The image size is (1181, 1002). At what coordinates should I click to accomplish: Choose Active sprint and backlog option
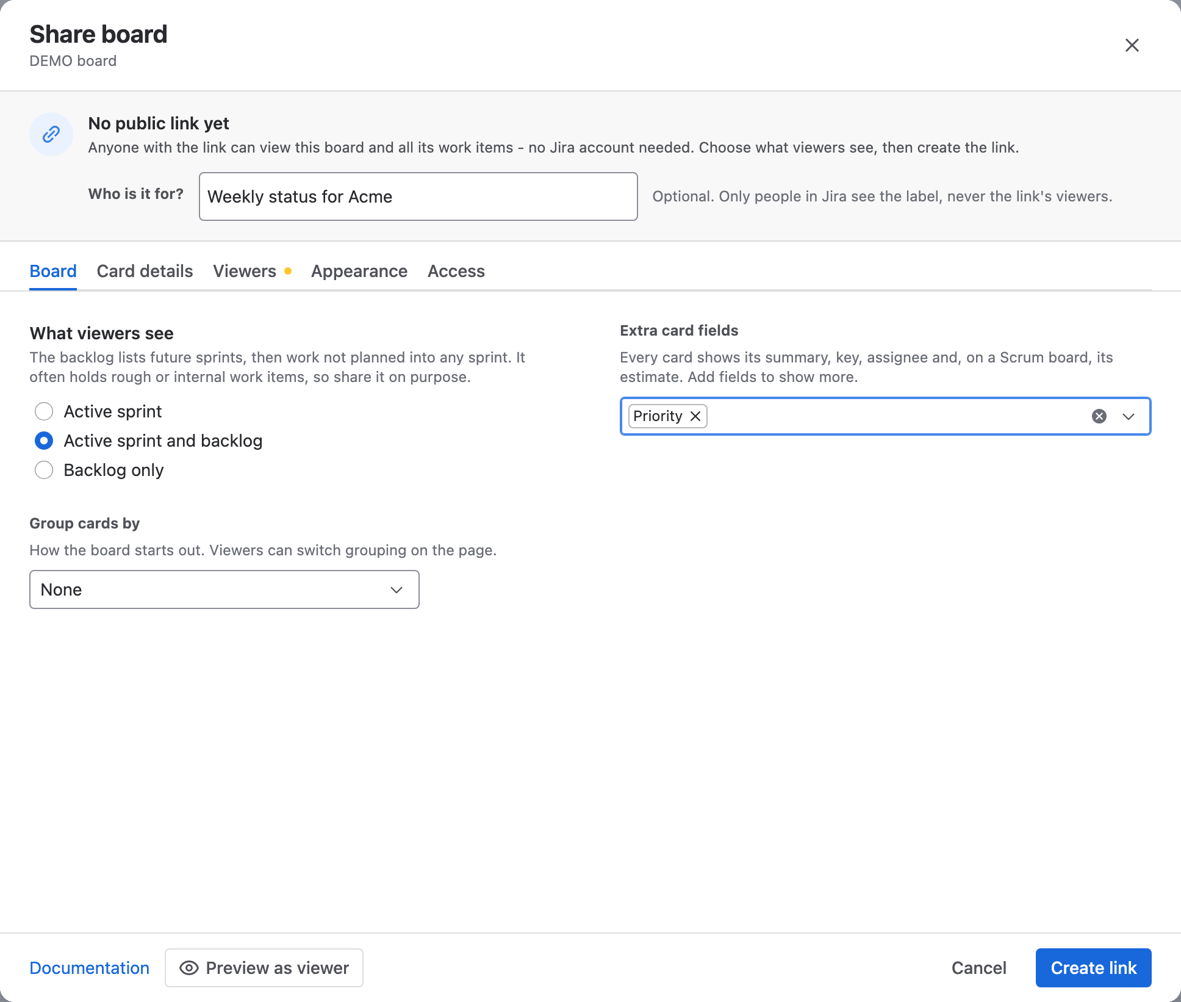click(x=44, y=441)
